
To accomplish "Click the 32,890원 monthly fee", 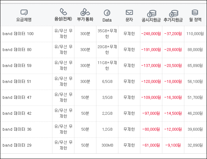I will pyautogui.click(x=195, y=146).
